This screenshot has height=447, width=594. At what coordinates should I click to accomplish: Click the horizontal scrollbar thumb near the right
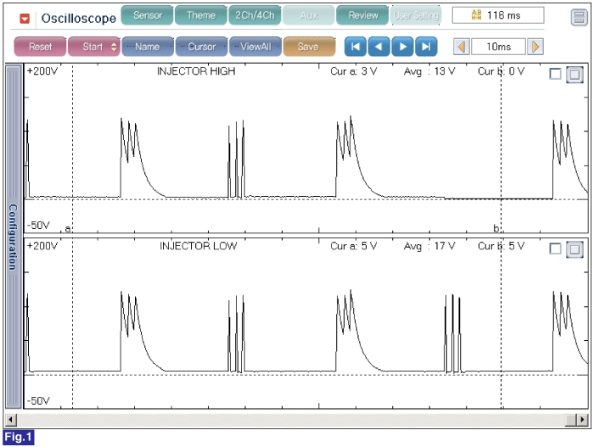(570, 419)
